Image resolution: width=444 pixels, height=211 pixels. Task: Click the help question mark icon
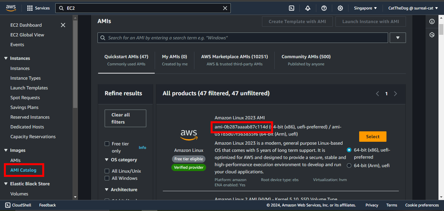click(x=324, y=8)
